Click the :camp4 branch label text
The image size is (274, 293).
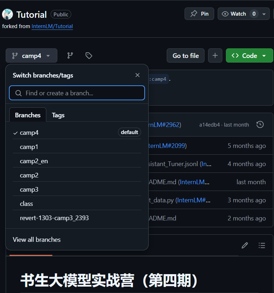pyautogui.click(x=158, y=79)
